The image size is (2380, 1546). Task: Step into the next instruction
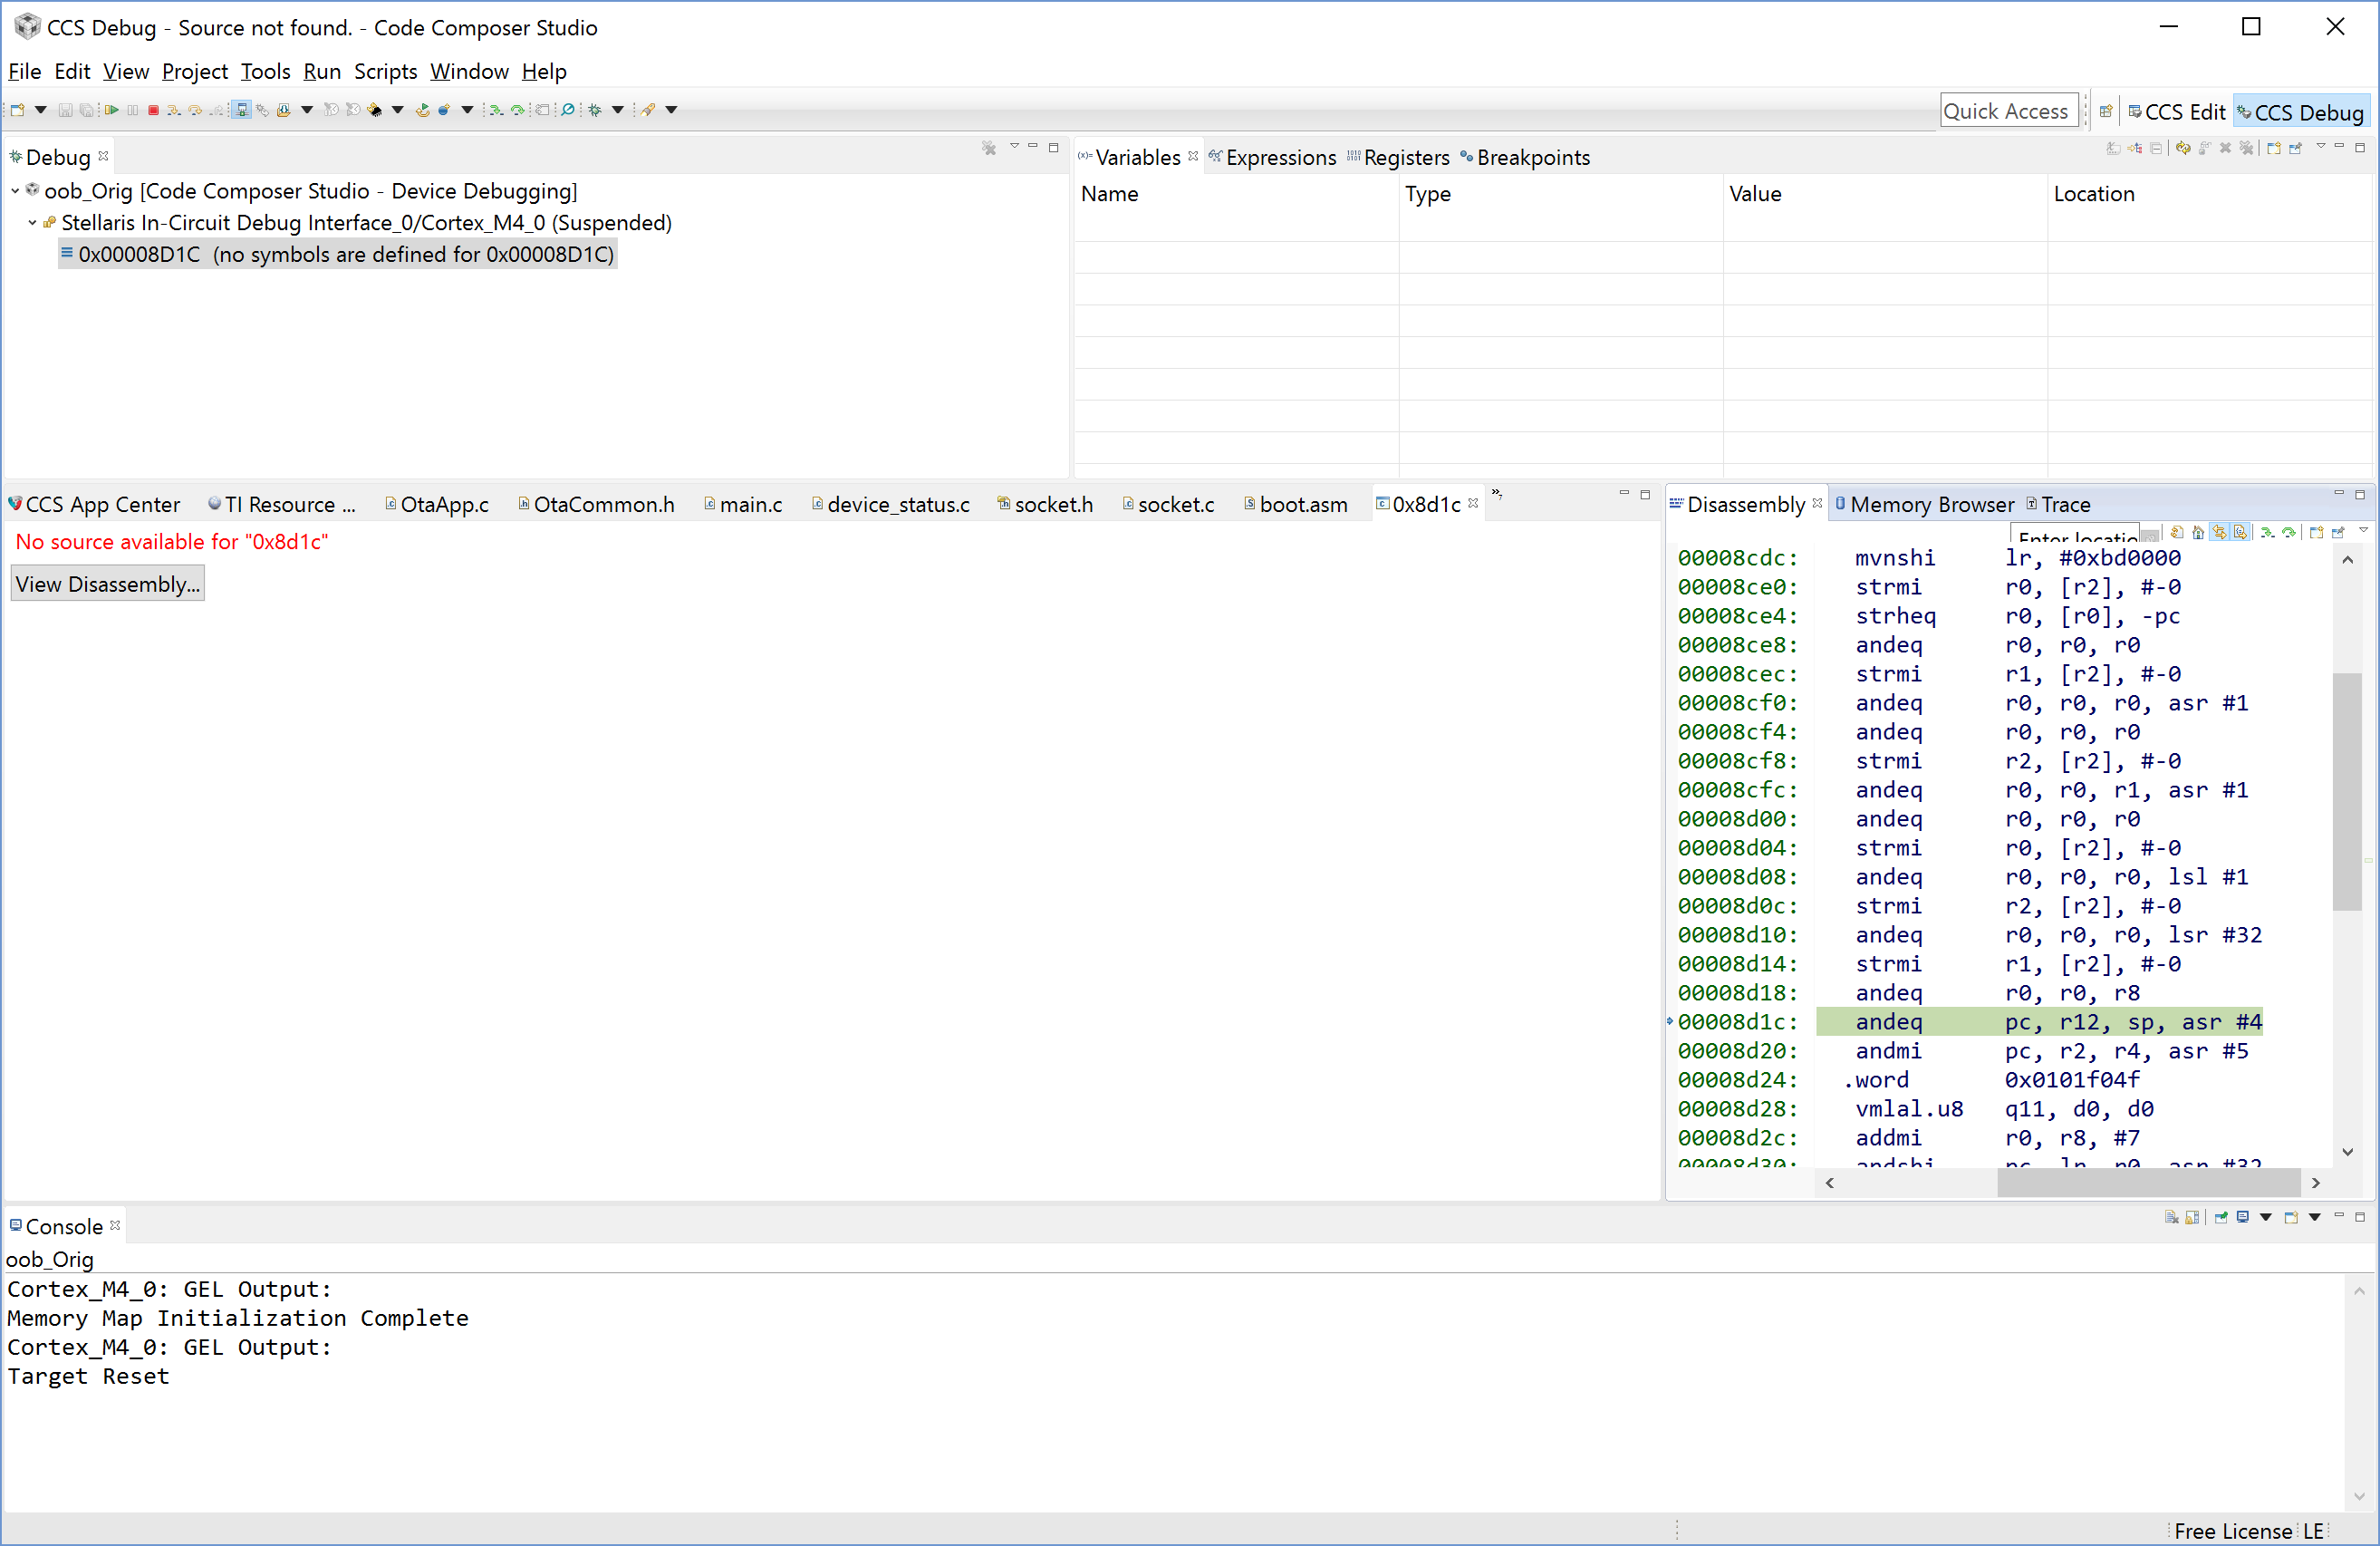pos(175,110)
